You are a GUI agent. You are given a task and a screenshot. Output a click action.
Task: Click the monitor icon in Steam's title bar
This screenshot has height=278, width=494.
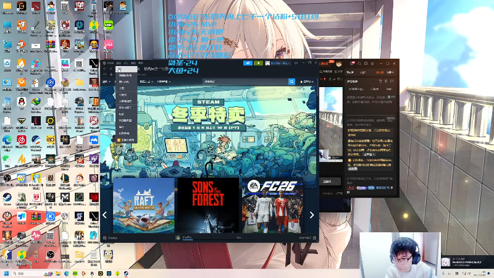point(296,63)
